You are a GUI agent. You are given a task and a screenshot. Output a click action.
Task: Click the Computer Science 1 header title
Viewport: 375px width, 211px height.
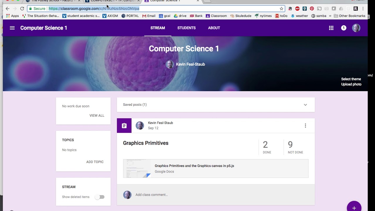(44, 28)
